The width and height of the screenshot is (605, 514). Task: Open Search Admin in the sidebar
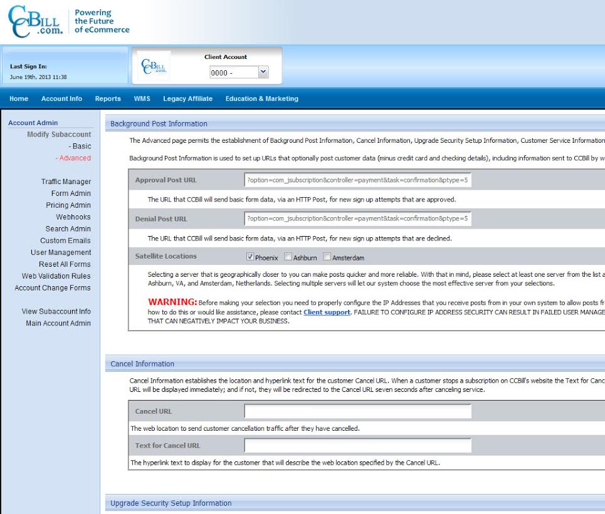point(68,229)
